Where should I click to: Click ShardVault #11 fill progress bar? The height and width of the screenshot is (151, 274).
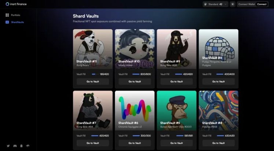coord(95,74)
